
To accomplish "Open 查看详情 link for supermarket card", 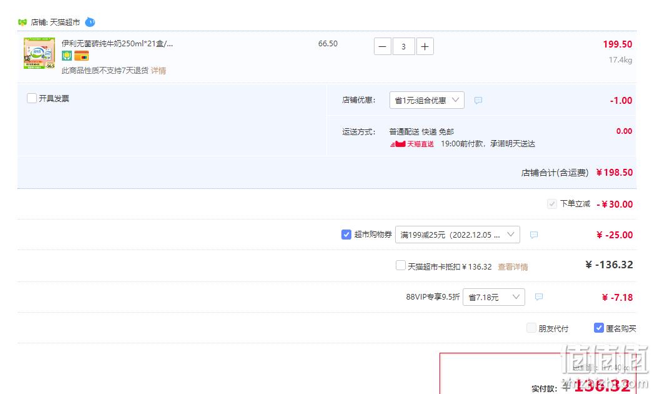I will (x=513, y=266).
